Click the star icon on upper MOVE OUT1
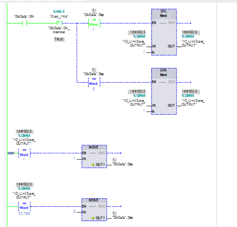Image resolution: width=237 pixels, height=227 pixels. (93, 164)
